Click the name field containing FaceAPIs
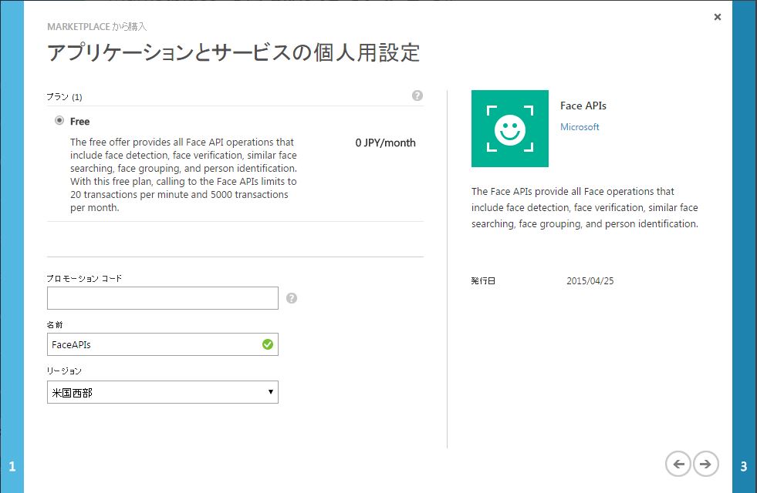The image size is (757, 493). (x=154, y=344)
